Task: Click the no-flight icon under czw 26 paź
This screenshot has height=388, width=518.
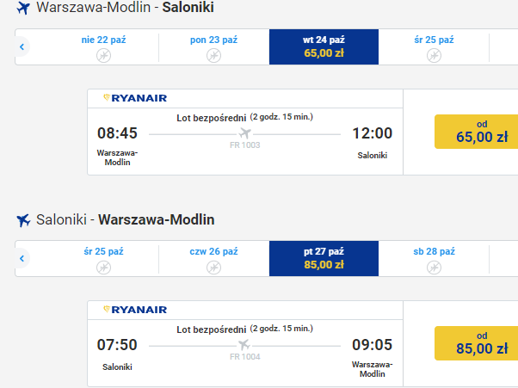Action: 213,268
